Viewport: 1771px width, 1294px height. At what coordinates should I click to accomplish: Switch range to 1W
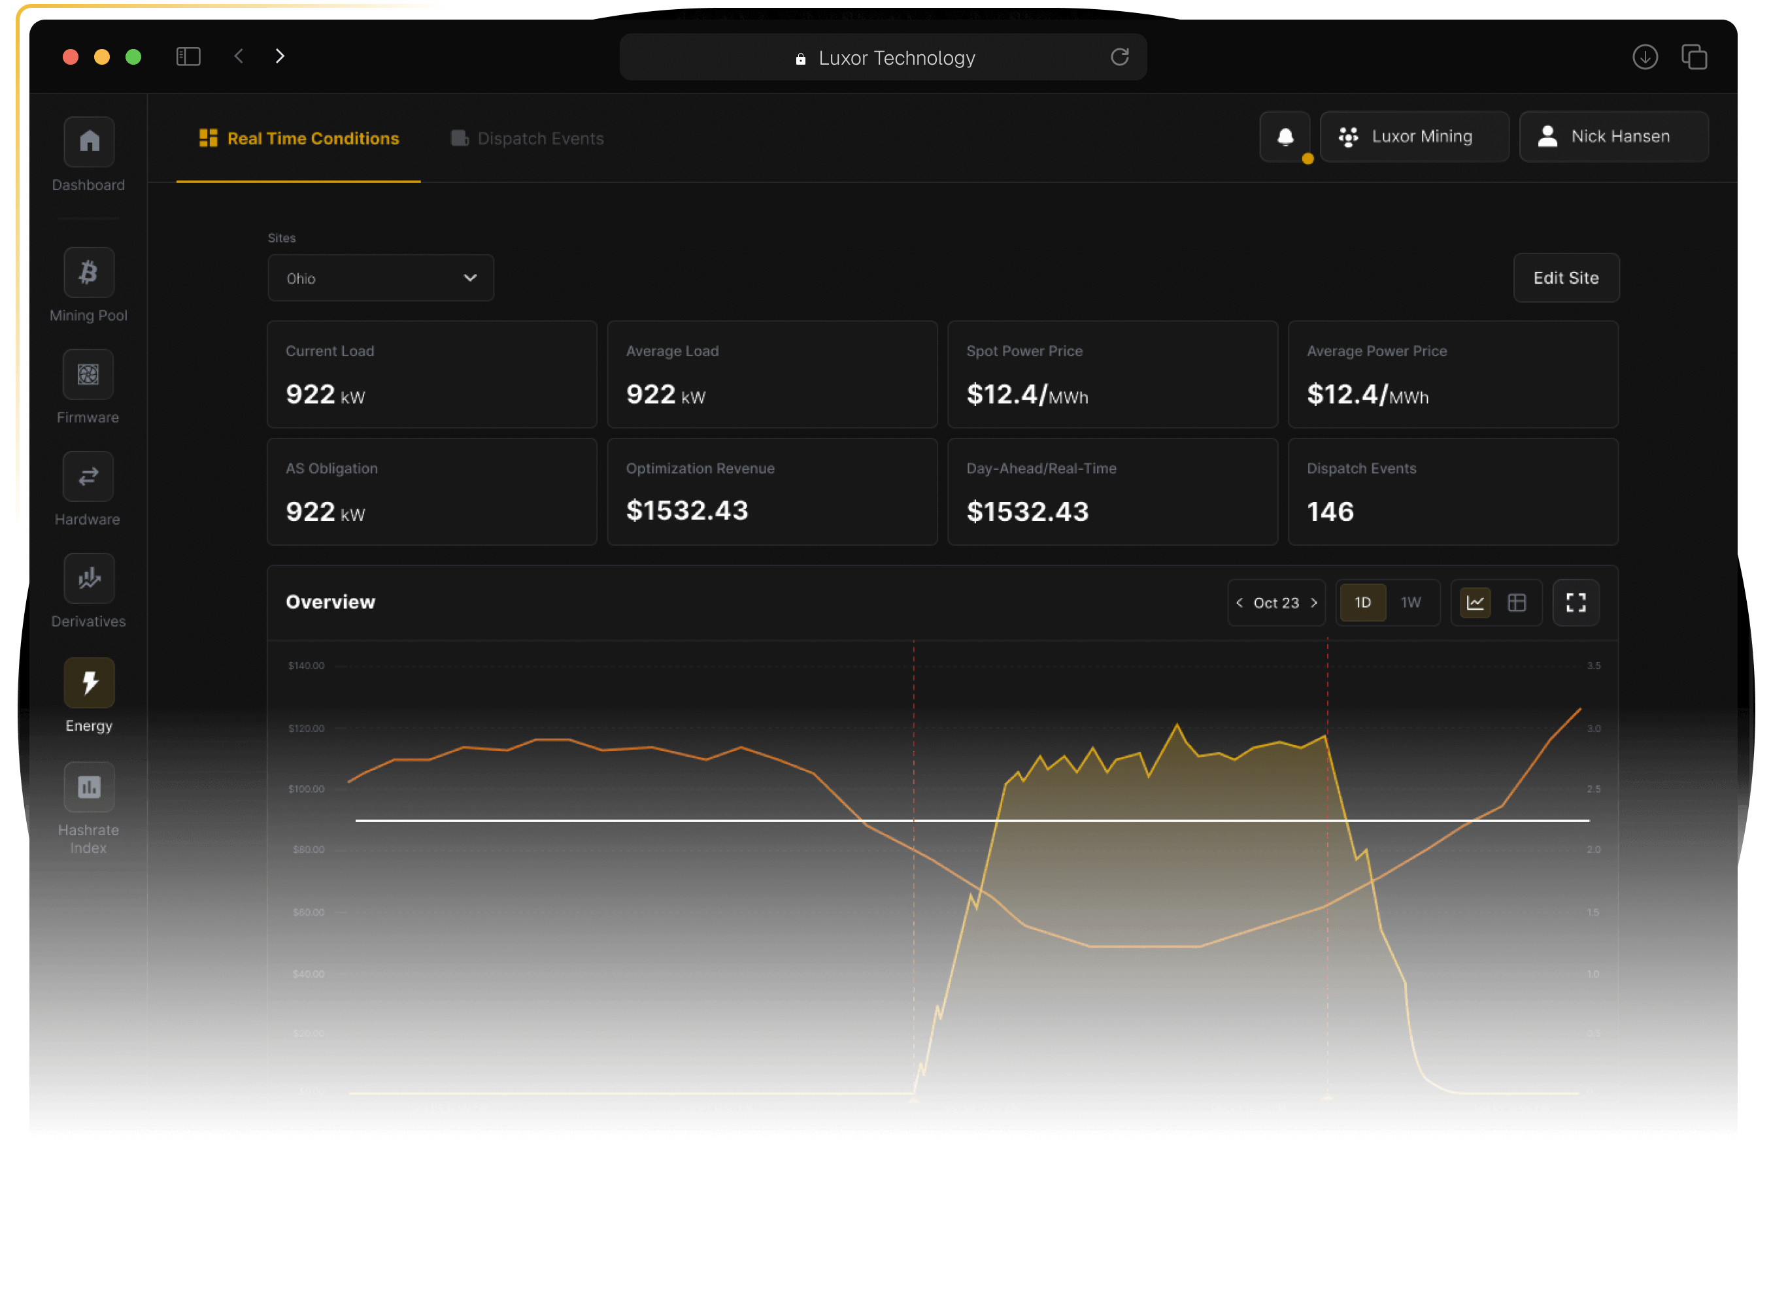click(1411, 603)
